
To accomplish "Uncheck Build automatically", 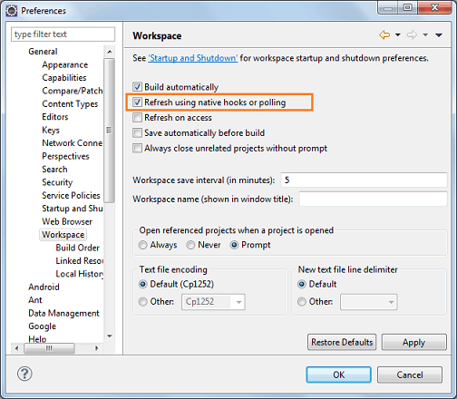I will coord(137,87).
